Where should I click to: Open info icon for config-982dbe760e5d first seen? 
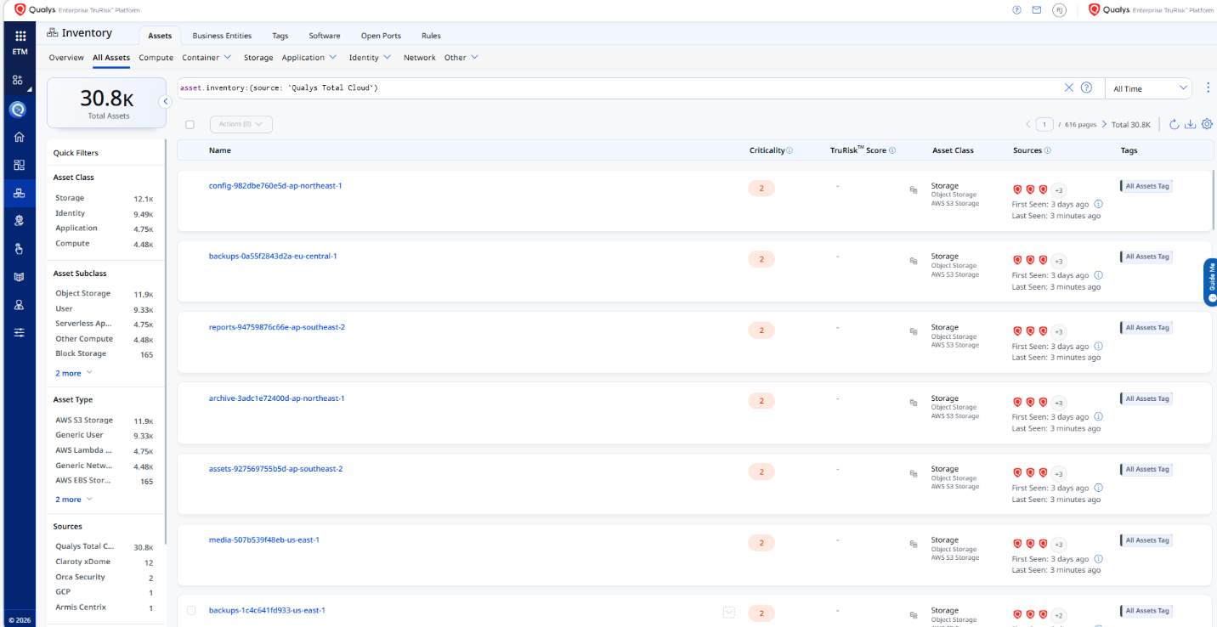coord(1098,204)
